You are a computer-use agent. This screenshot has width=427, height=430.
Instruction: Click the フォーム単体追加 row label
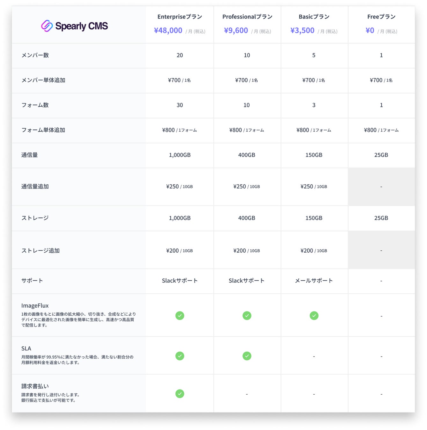click(43, 130)
